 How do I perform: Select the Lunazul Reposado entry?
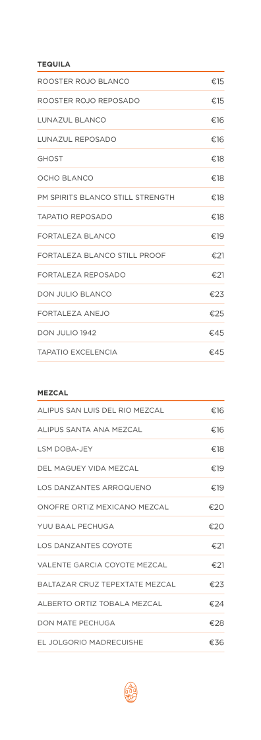[130, 140]
